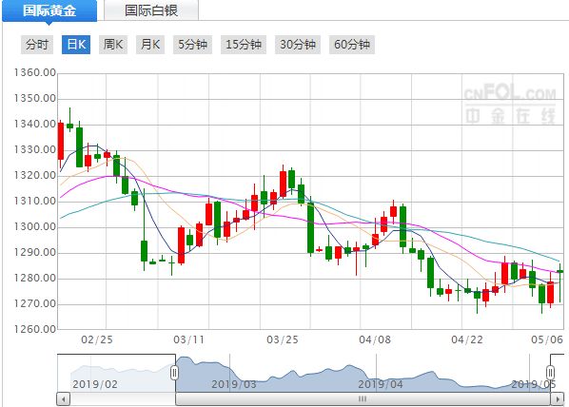The image size is (569, 407).
Task: Show the 30分钟 interval chart
Action: click(x=298, y=45)
